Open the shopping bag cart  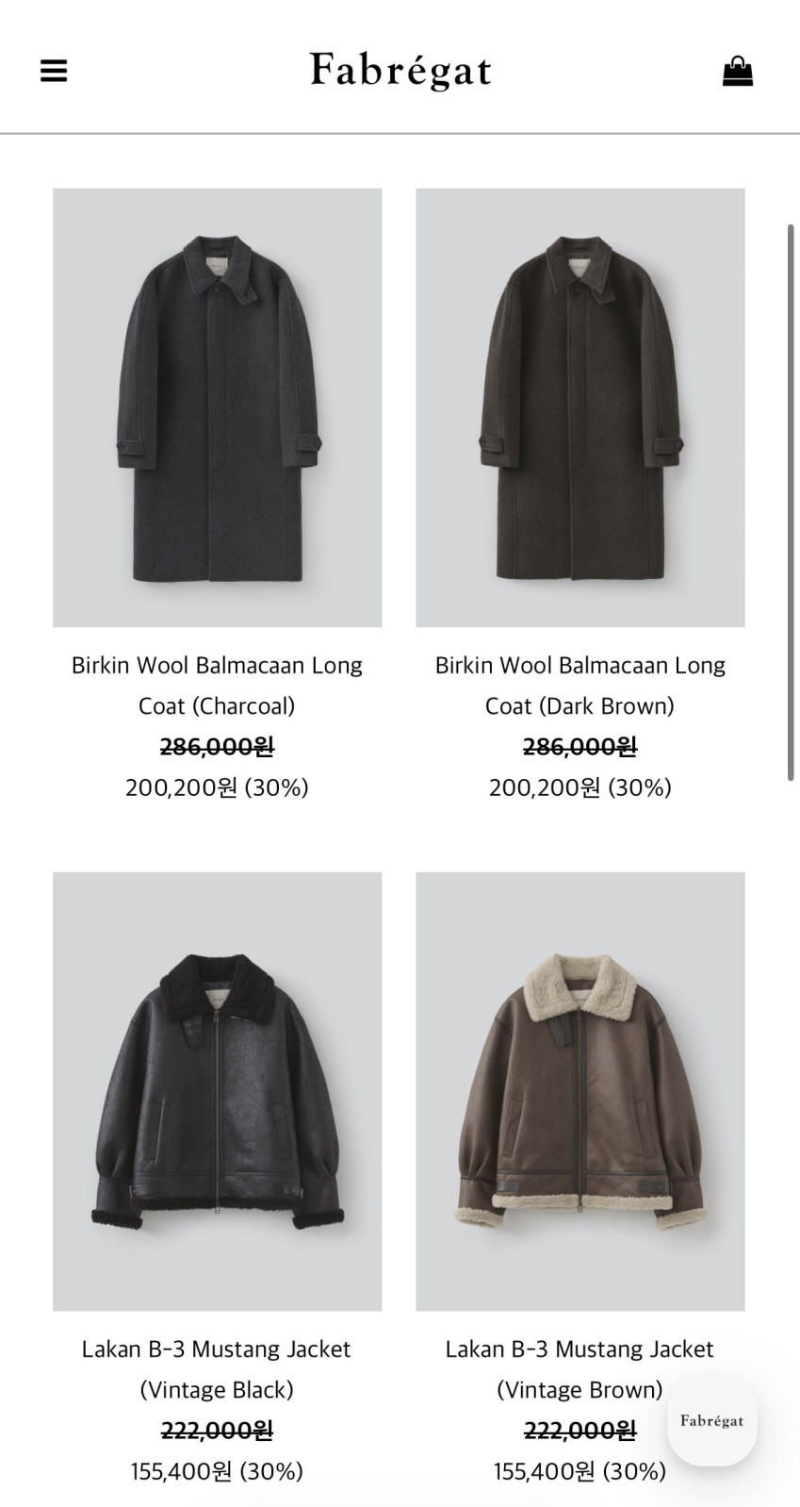[738, 71]
